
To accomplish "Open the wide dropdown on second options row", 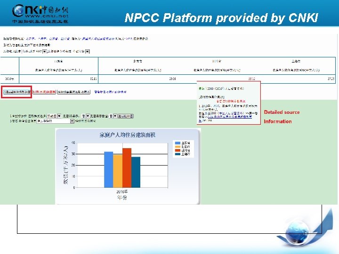I will click(56, 121).
